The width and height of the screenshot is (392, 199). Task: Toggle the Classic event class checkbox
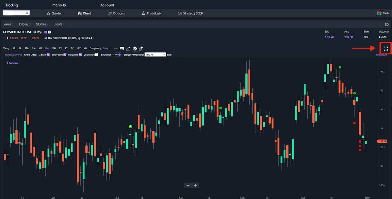(48, 54)
